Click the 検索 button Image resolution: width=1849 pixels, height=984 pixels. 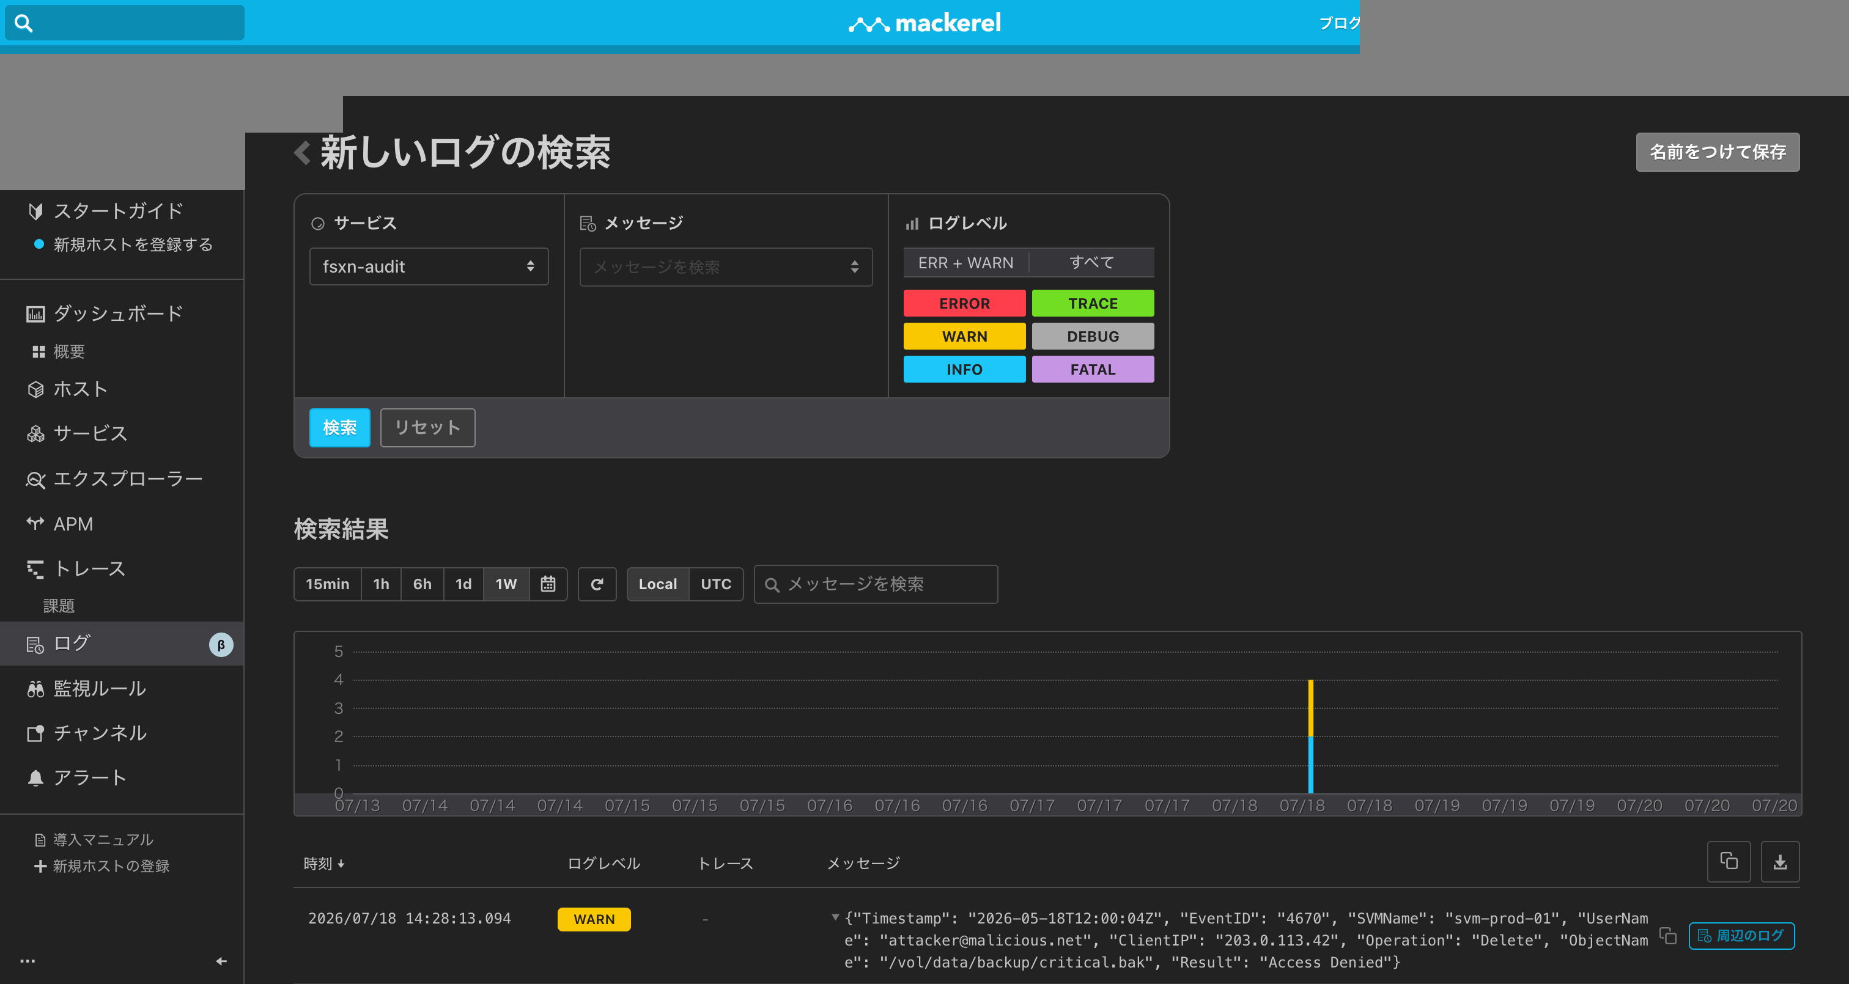pyautogui.click(x=339, y=428)
